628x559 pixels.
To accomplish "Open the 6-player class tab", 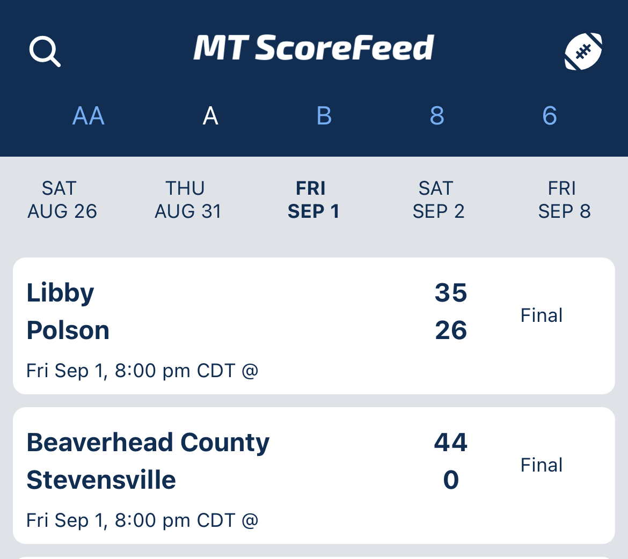I will click(550, 116).
